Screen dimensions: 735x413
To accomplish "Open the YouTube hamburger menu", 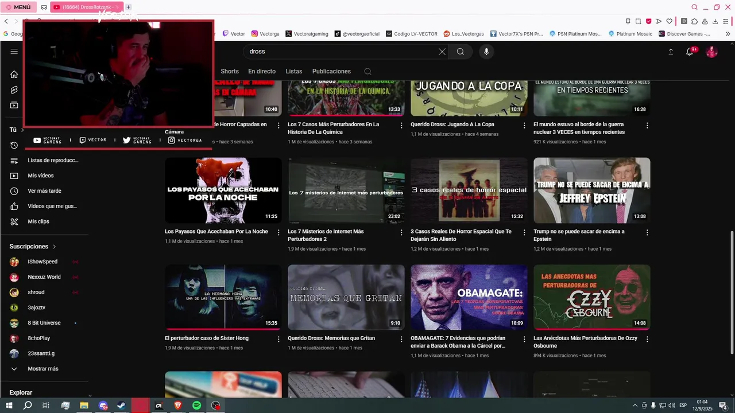I will click(x=14, y=52).
